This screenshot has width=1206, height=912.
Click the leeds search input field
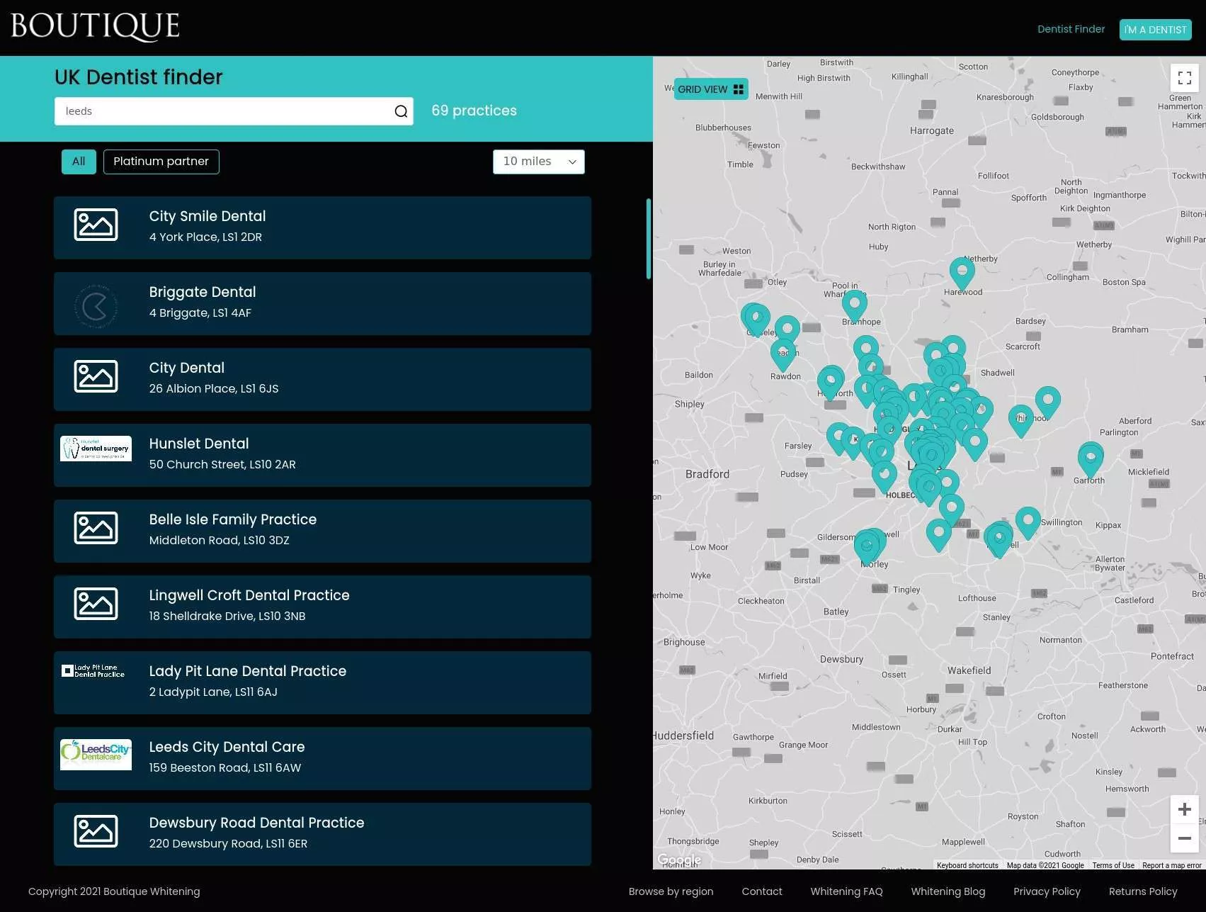click(234, 111)
